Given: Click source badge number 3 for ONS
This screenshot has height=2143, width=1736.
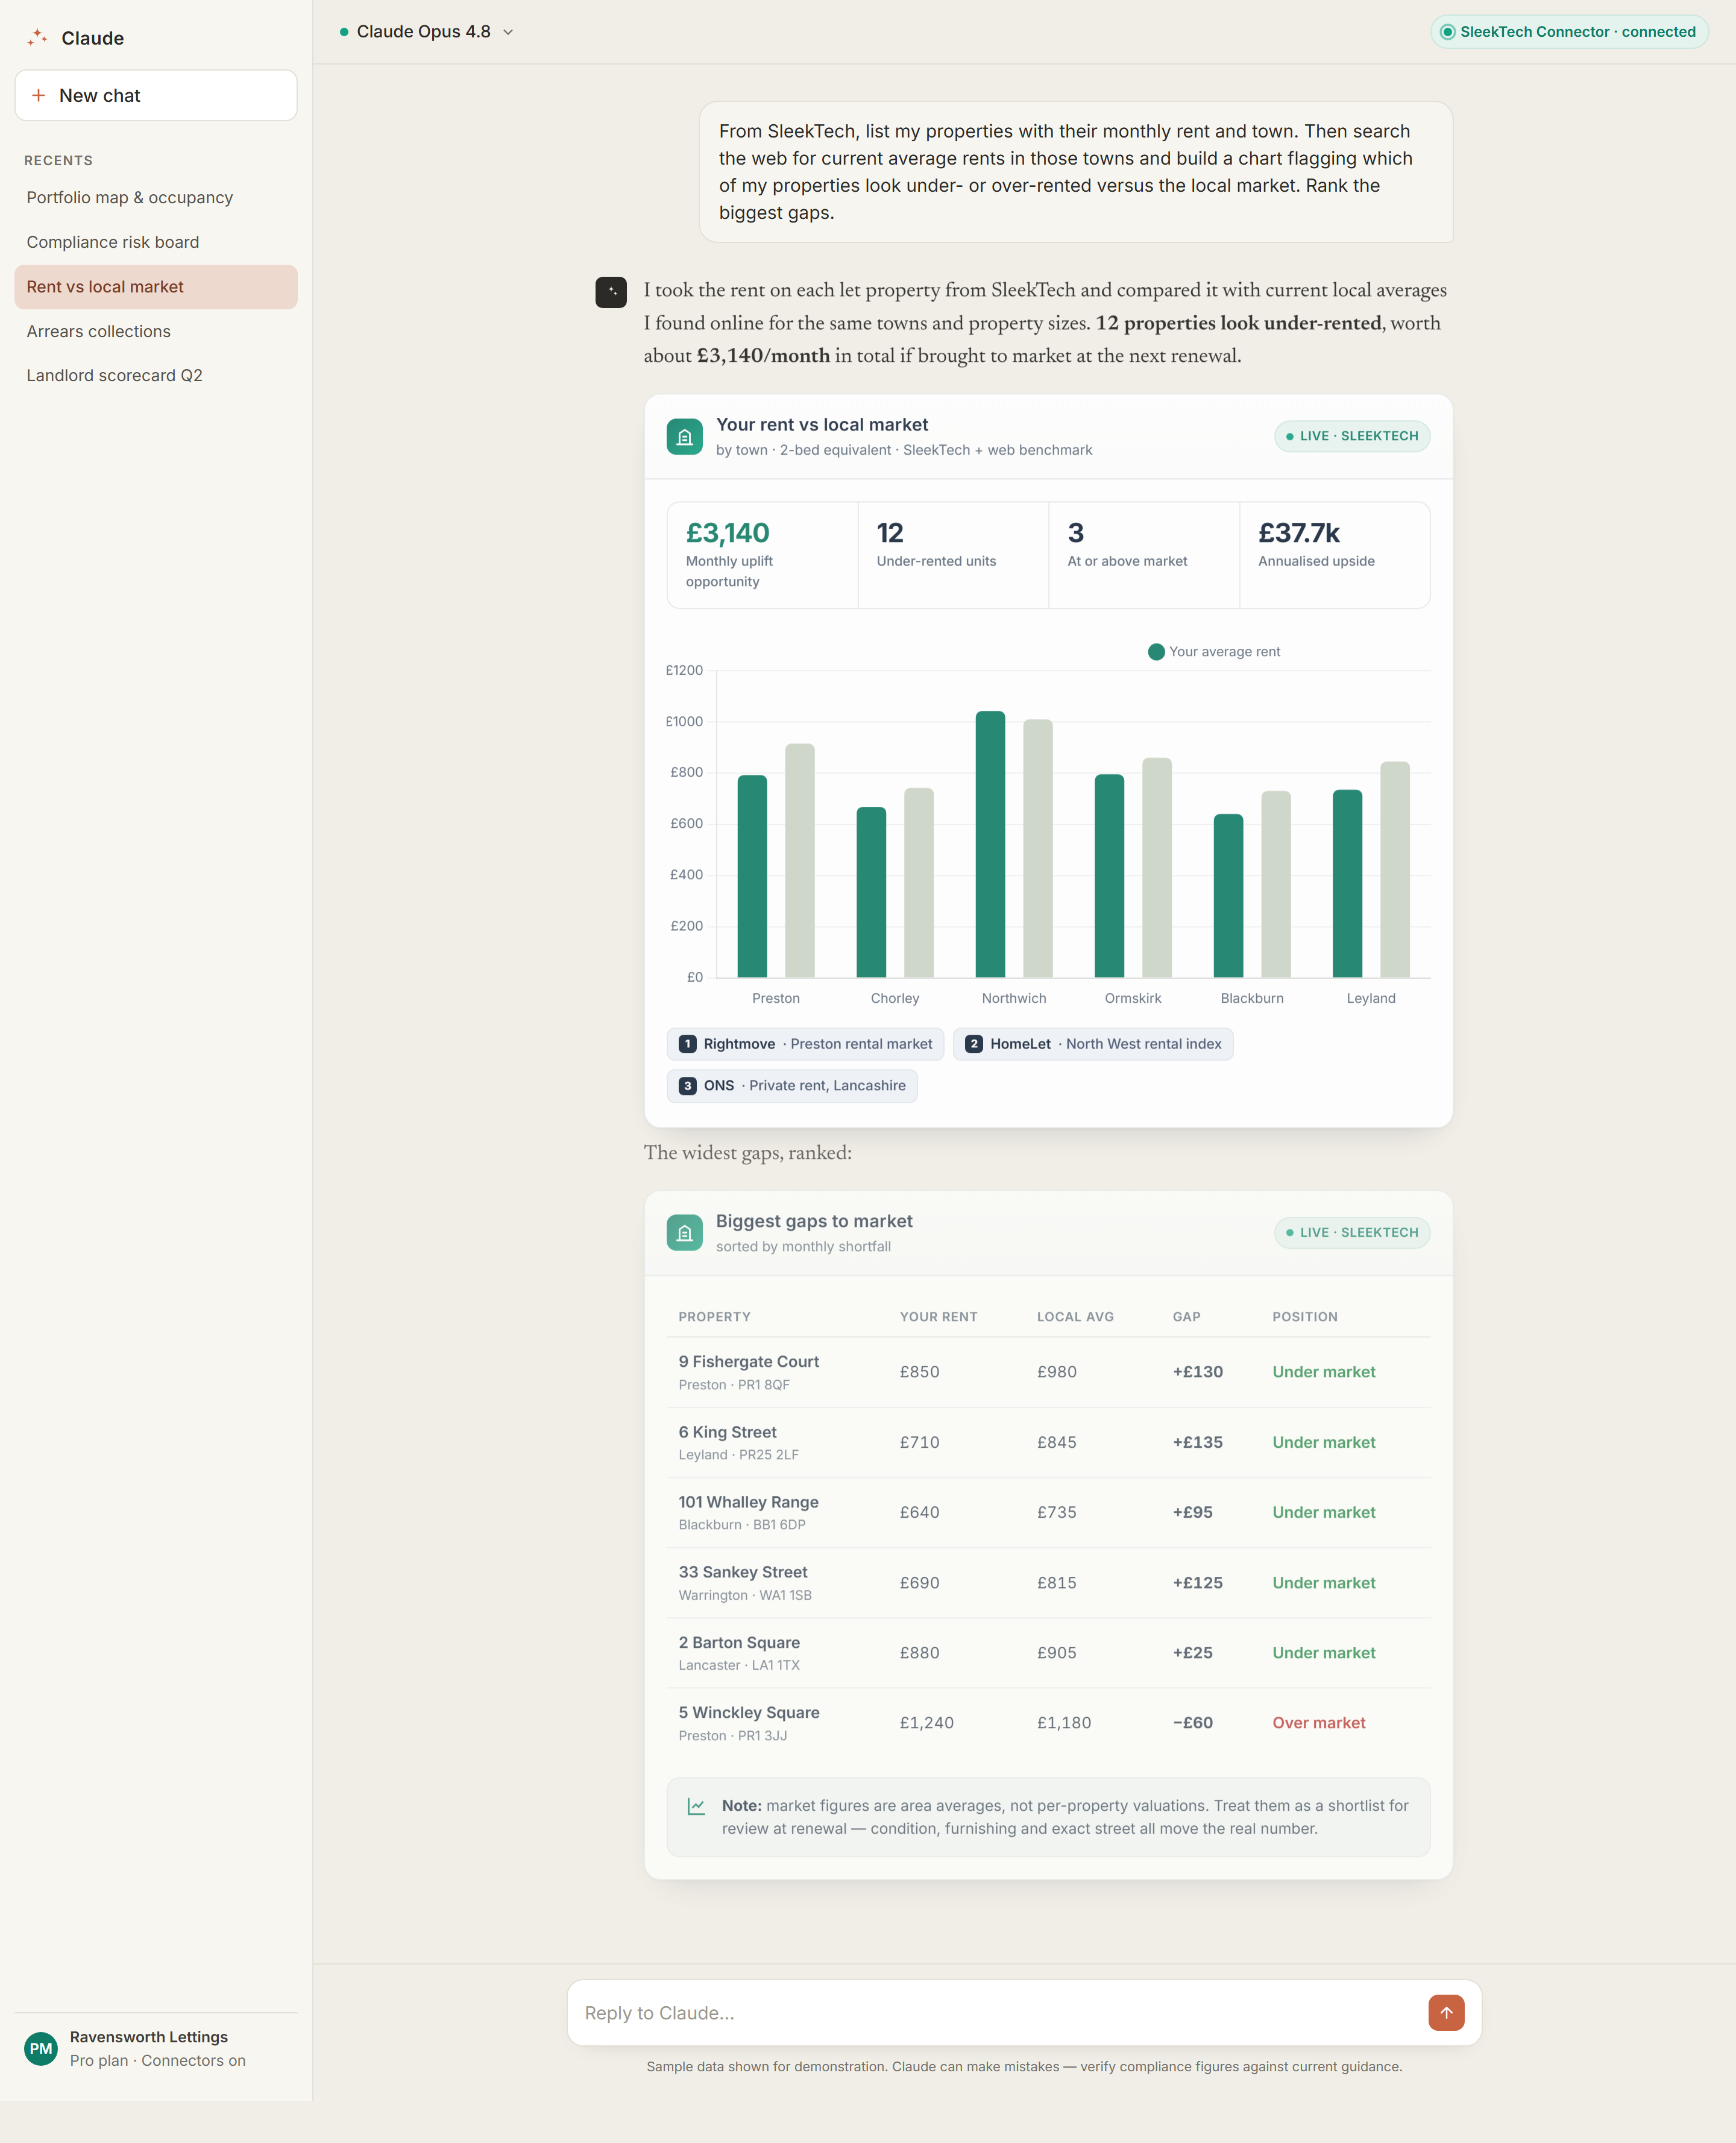Looking at the screenshot, I should [687, 1085].
